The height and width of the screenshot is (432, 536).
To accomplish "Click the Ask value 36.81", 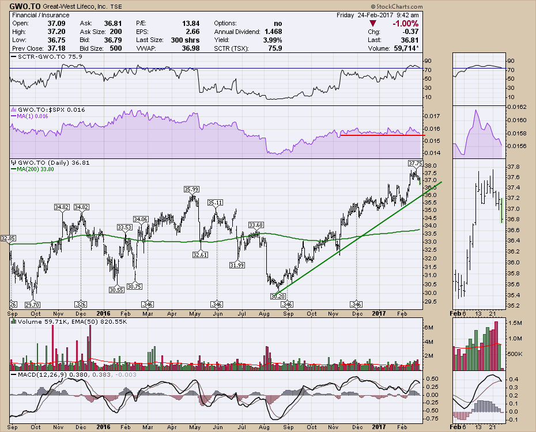I will pyautogui.click(x=113, y=23).
